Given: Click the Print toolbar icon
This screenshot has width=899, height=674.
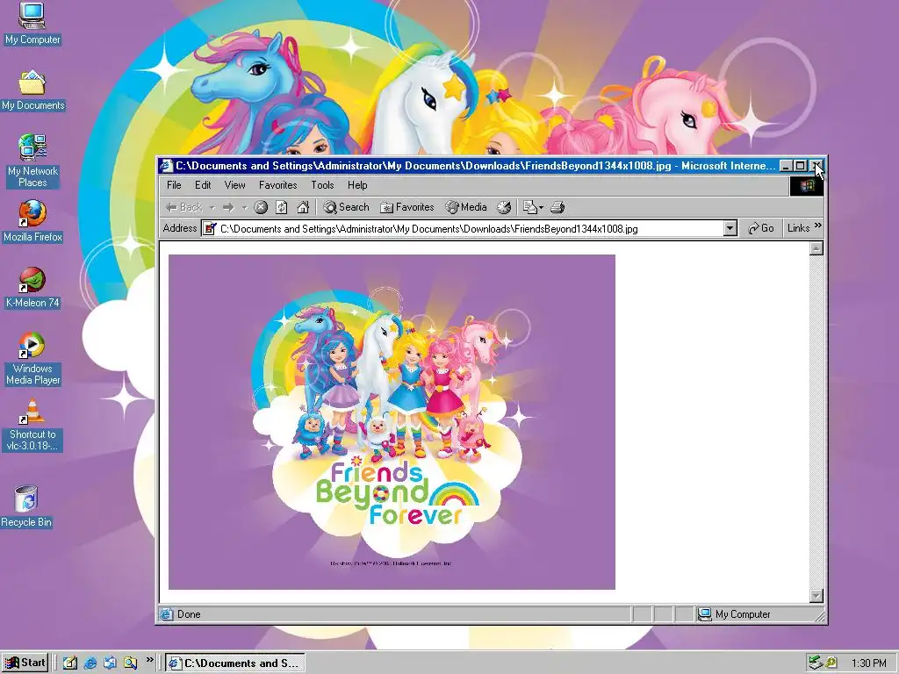Looking at the screenshot, I should tap(557, 207).
